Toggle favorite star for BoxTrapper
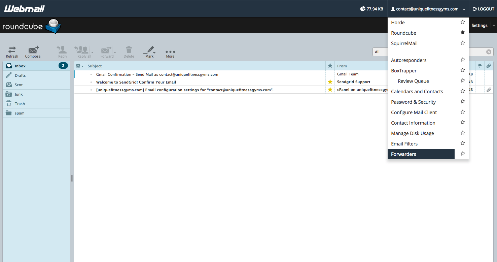The image size is (497, 262). coord(463,70)
